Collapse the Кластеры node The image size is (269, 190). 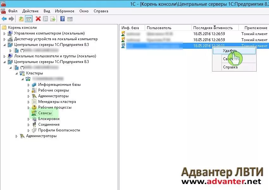click(16, 73)
